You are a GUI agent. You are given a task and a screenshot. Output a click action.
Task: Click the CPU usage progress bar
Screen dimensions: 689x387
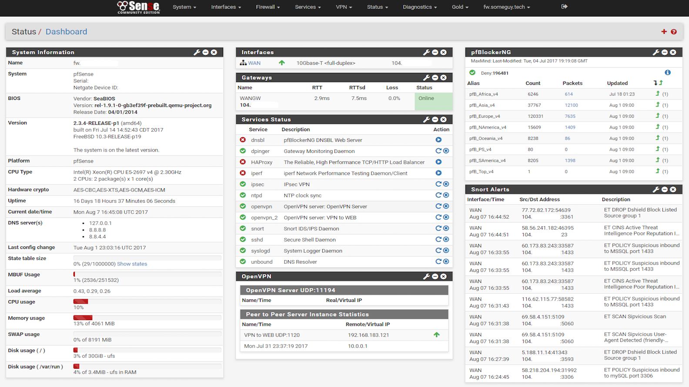pos(147,301)
